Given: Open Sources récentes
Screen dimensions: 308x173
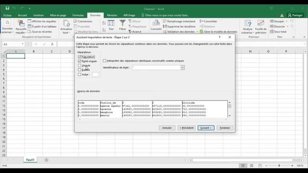Looking at the screenshot, I should click(40, 31).
